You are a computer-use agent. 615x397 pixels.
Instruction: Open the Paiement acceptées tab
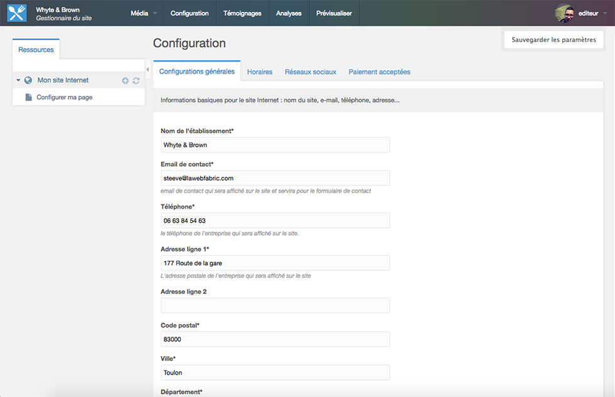tap(380, 72)
